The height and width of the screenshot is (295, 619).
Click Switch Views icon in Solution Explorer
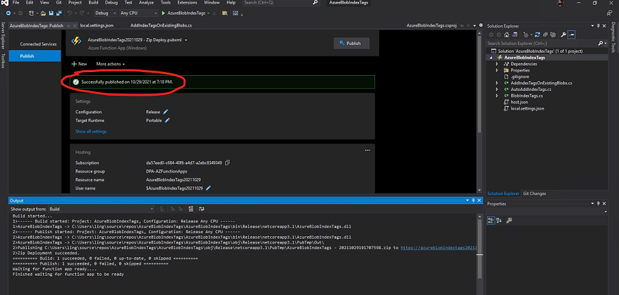(x=514, y=35)
